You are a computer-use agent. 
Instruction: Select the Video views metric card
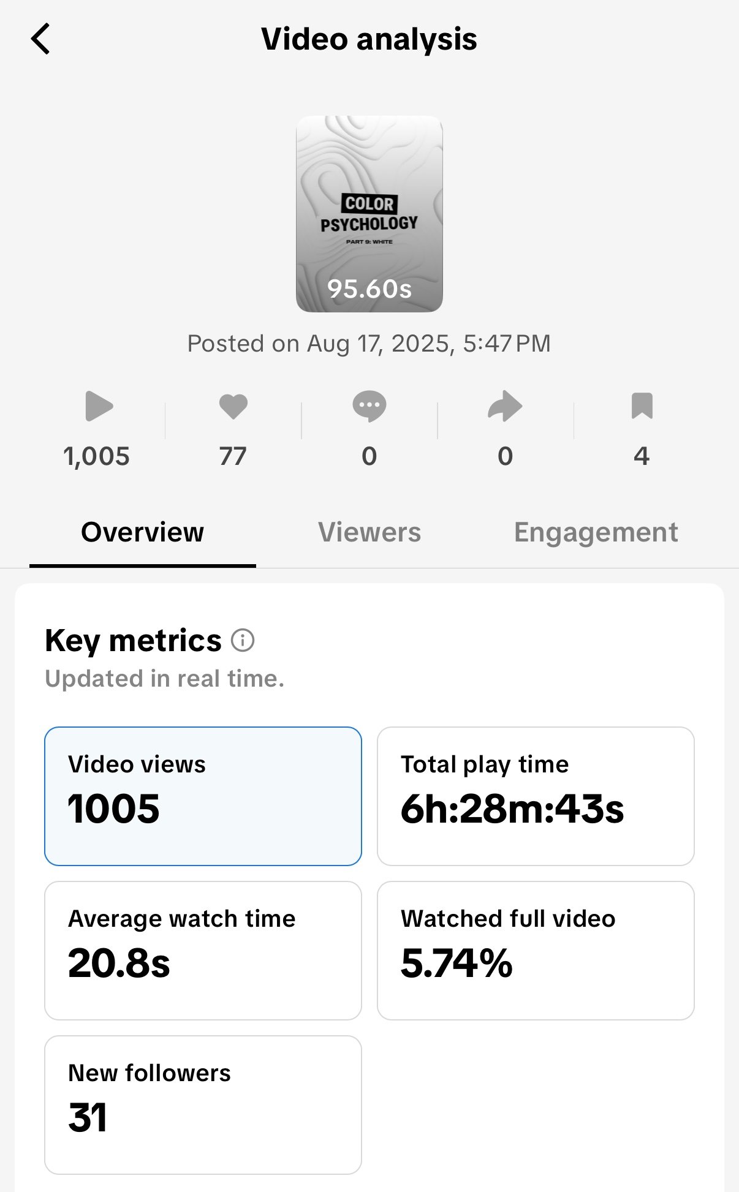tap(203, 796)
